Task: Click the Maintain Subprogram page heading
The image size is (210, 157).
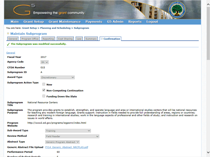Action: tap(29, 34)
